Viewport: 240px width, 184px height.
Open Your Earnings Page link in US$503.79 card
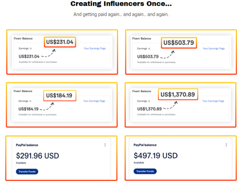tap(214, 48)
